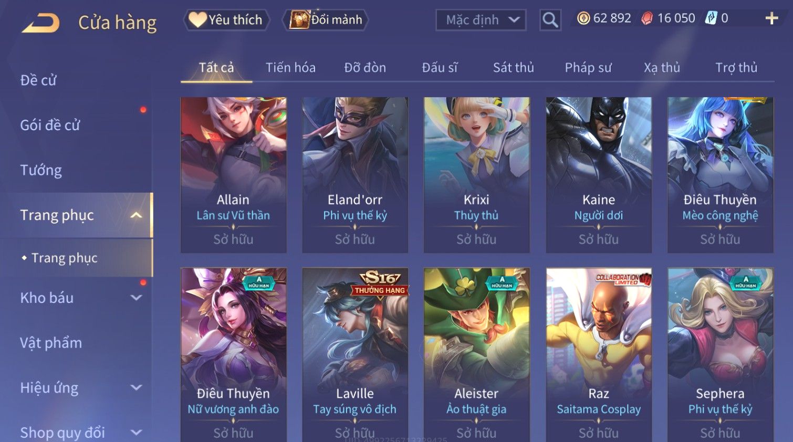Click the back arrow icon
This screenshot has width=793, height=442.
pyautogui.click(x=40, y=23)
